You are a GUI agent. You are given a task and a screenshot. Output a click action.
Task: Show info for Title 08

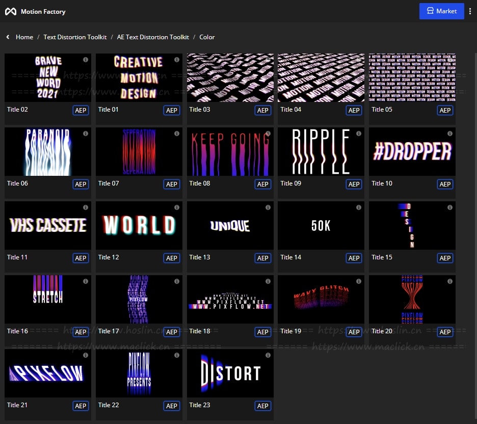pyautogui.click(x=268, y=134)
